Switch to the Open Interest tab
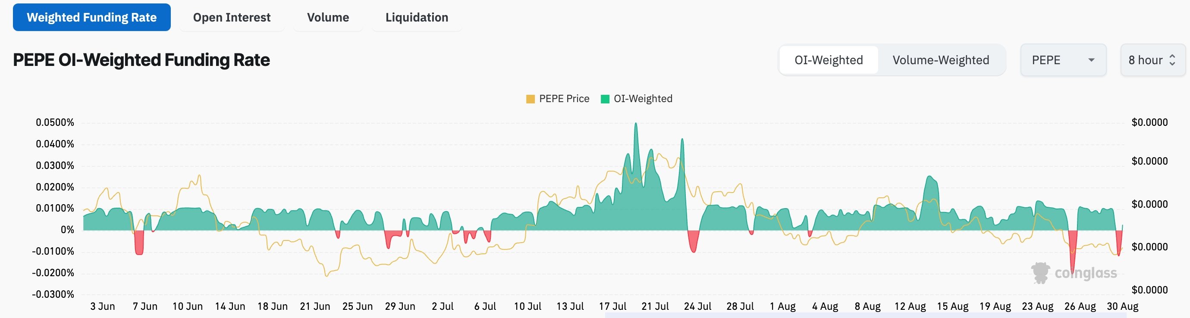 pyautogui.click(x=232, y=18)
